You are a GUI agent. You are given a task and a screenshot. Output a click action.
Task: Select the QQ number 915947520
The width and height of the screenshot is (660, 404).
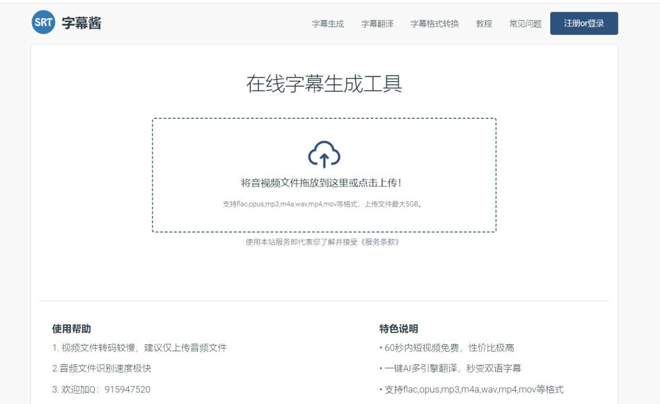point(127,389)
